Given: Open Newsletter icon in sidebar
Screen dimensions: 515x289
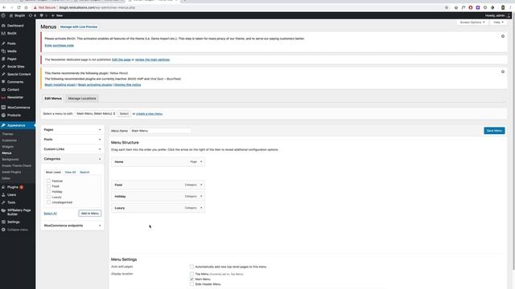Looking at the screenshot, I should pyautogui.click(x=3, y=97).
